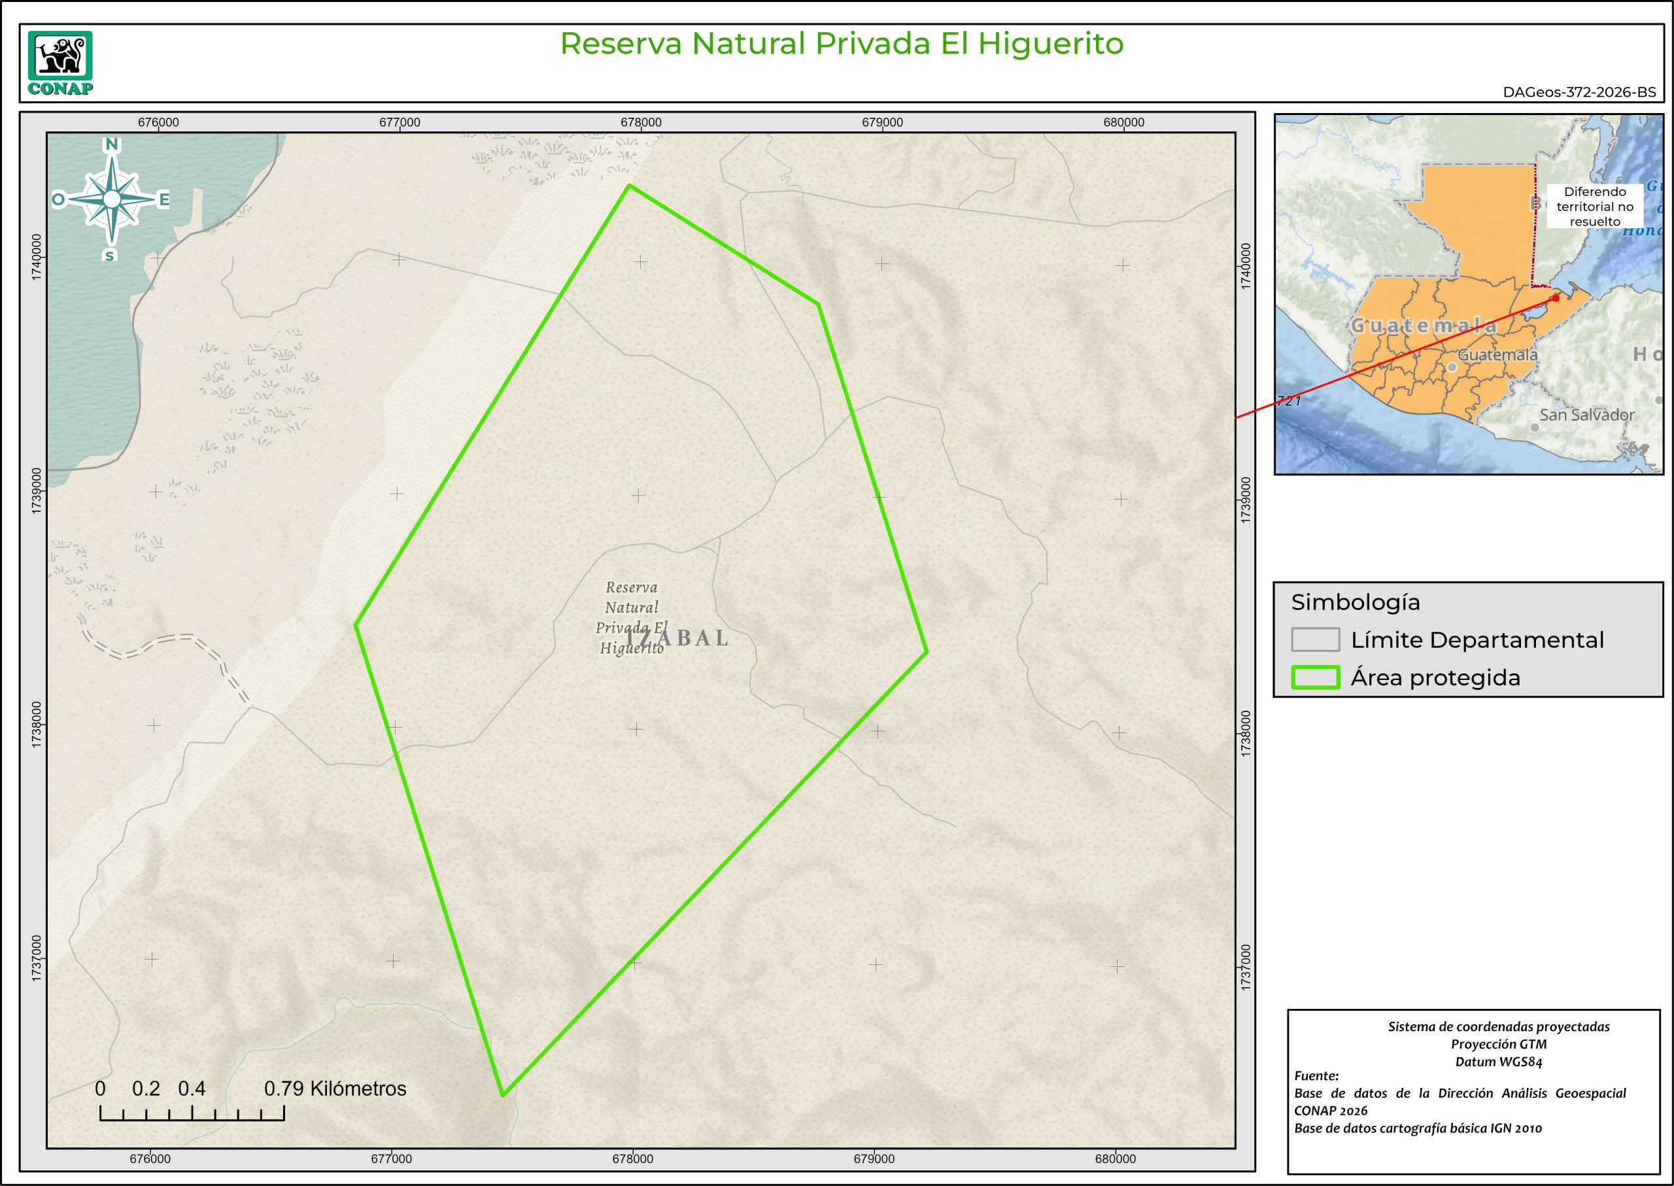Click the 678000 top easting coordinate label
The height and width of the screenshot is (1186, 1674).
[641, 123]
